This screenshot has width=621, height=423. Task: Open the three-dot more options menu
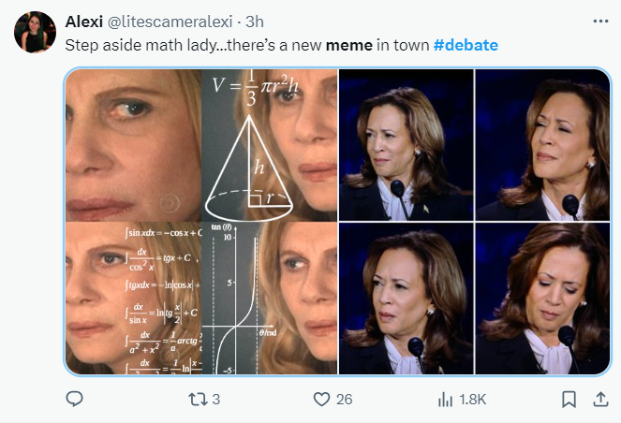(600, 21)
